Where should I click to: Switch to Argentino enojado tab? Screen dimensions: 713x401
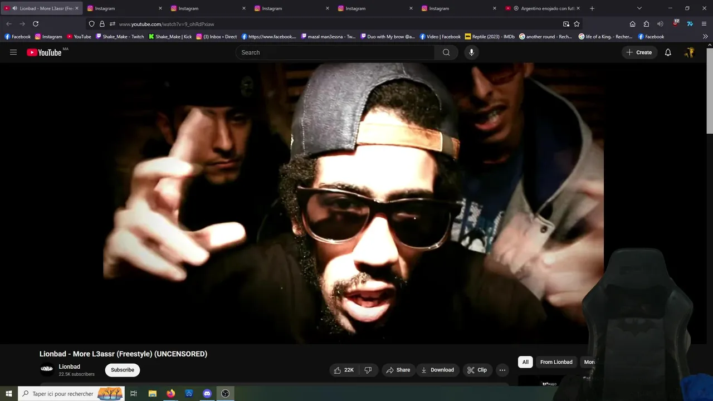coord(543,8)
